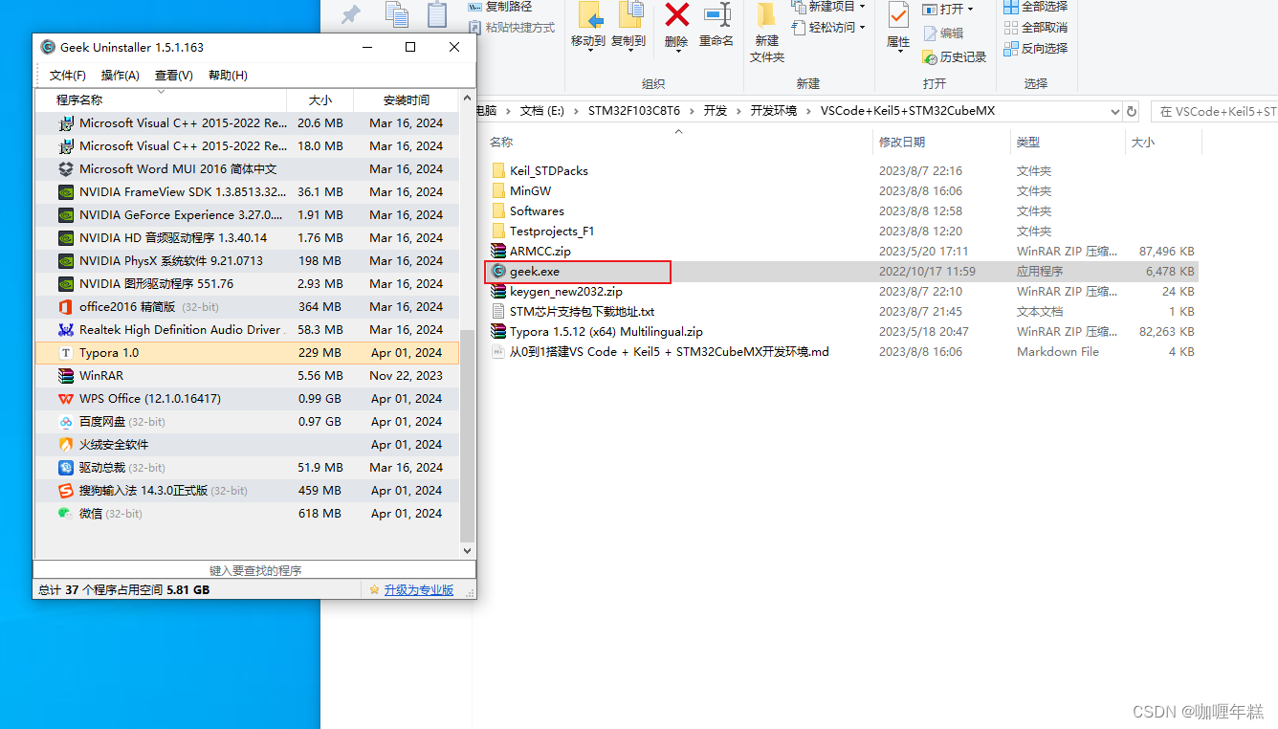
Task: Click 移动到 in Explorer ribbon
Action: [x=588, y=26]
